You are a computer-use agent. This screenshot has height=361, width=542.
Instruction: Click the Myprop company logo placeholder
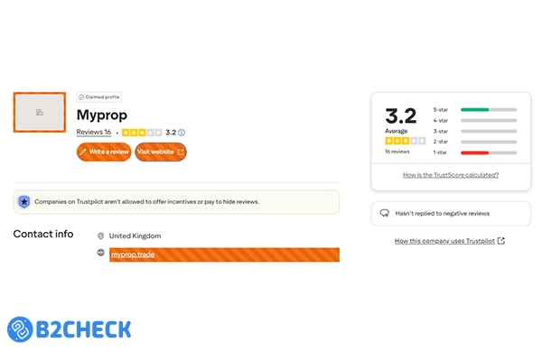(x=40, y=112)
